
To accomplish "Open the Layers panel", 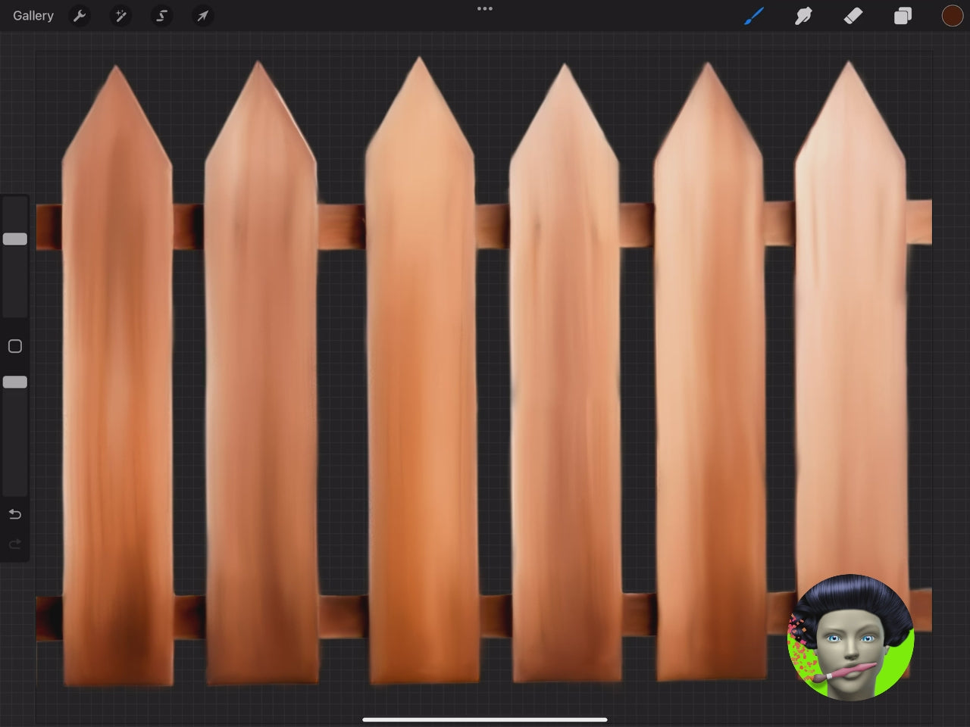I will tap(903, 16).
